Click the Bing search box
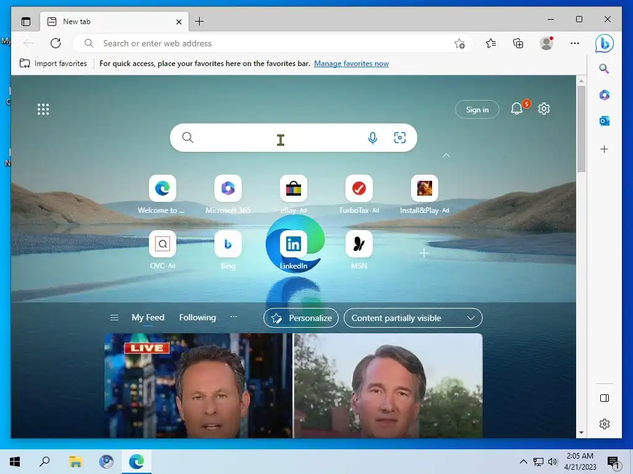This screenshot has height=474, width=633. coord(294,138)
